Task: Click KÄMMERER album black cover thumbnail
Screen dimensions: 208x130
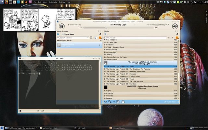Action: click(106, 87)
